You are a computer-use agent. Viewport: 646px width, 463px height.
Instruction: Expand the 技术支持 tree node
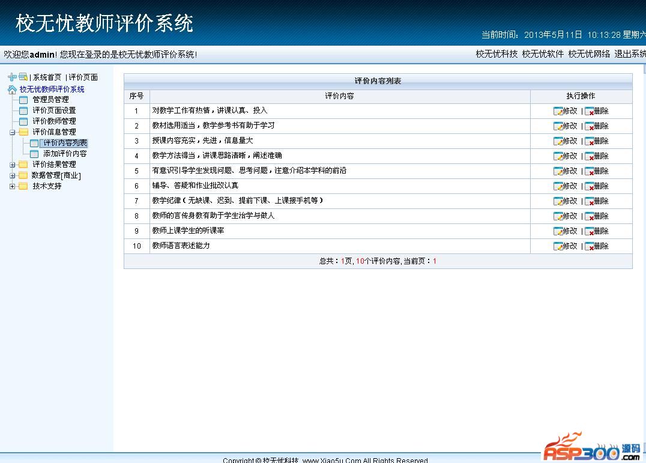(13, 186)
